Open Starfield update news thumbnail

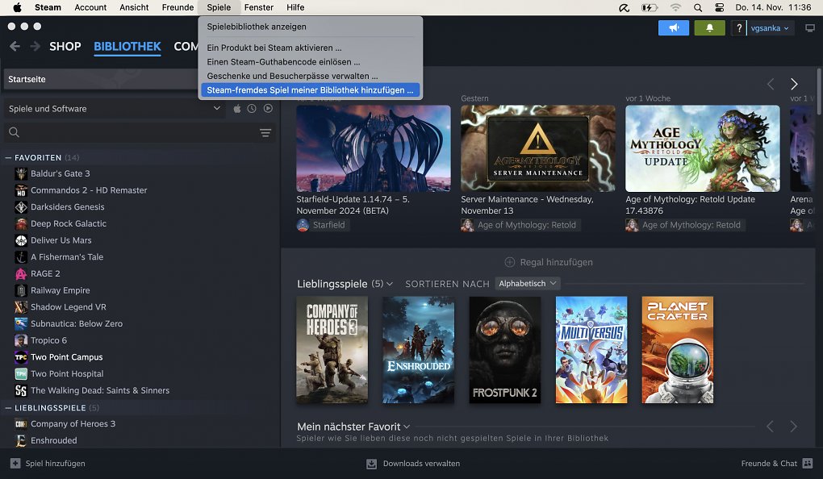(x=374, y=148)
